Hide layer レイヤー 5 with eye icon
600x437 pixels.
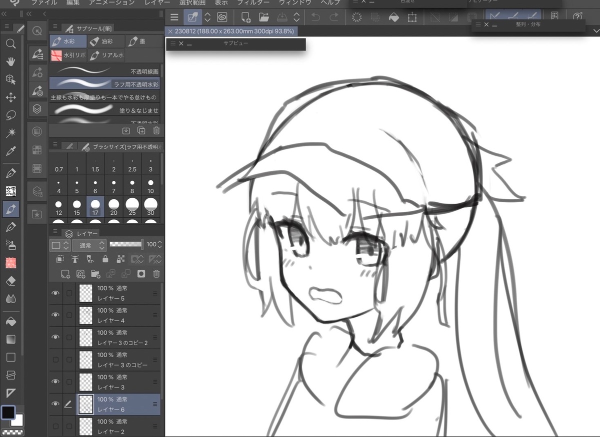pos(55,293)
